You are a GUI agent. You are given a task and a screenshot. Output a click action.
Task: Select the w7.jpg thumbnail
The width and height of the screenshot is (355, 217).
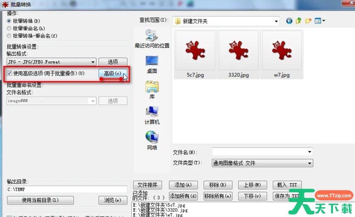tap(282, 54)
